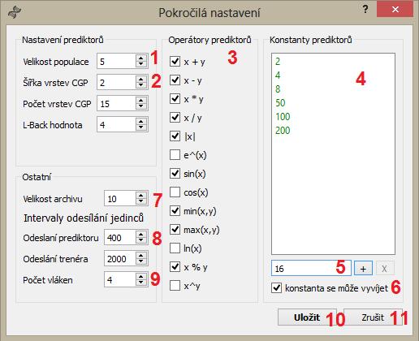
Task: Click the Odeslání trenéra value field
Action: [120, 259]
